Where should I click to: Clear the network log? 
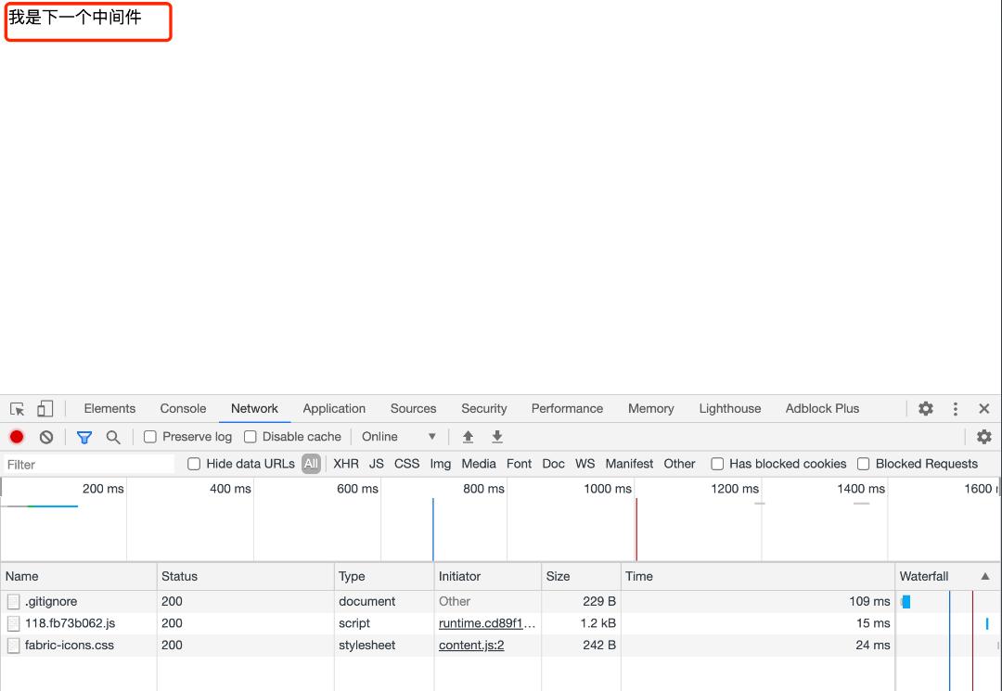coord(46,437)
